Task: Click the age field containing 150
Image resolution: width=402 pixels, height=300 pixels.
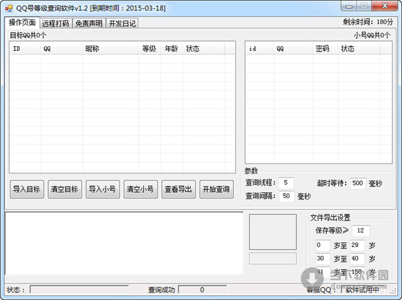Action: pos(357,272)
